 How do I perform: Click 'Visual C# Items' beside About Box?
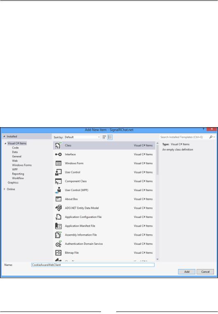pos(143,199)
